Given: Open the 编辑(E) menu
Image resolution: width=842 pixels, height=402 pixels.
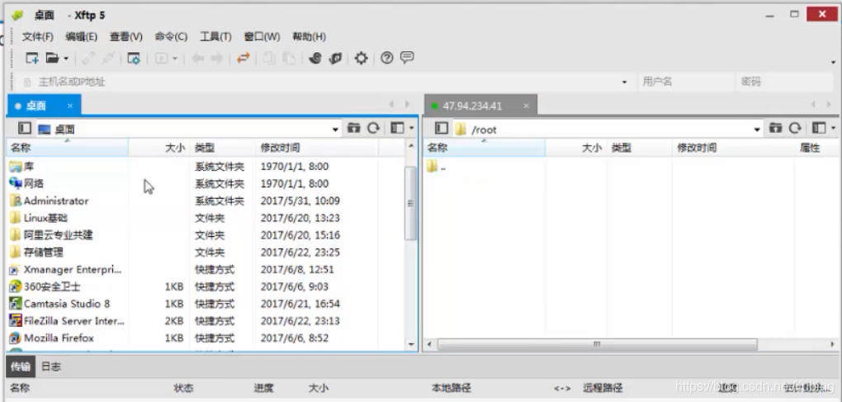Looking at the screenshot, I should pyautogui.click(x=81, y=36).
